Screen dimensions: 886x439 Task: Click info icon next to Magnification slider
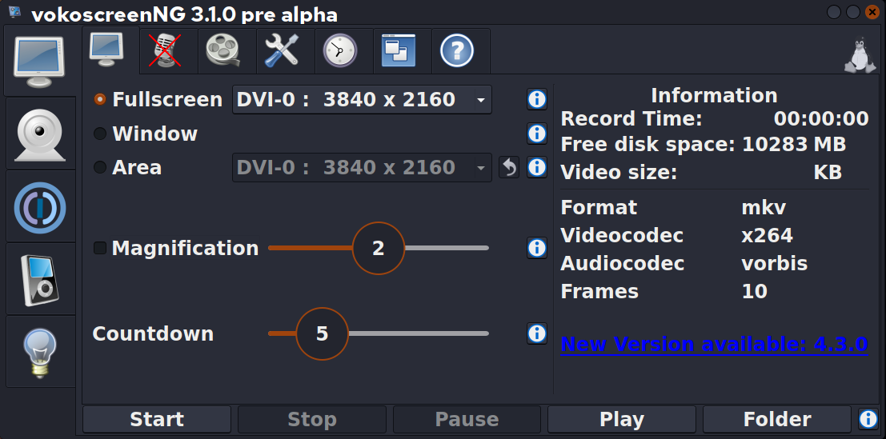pyautogui.click(x=536, y=248)
